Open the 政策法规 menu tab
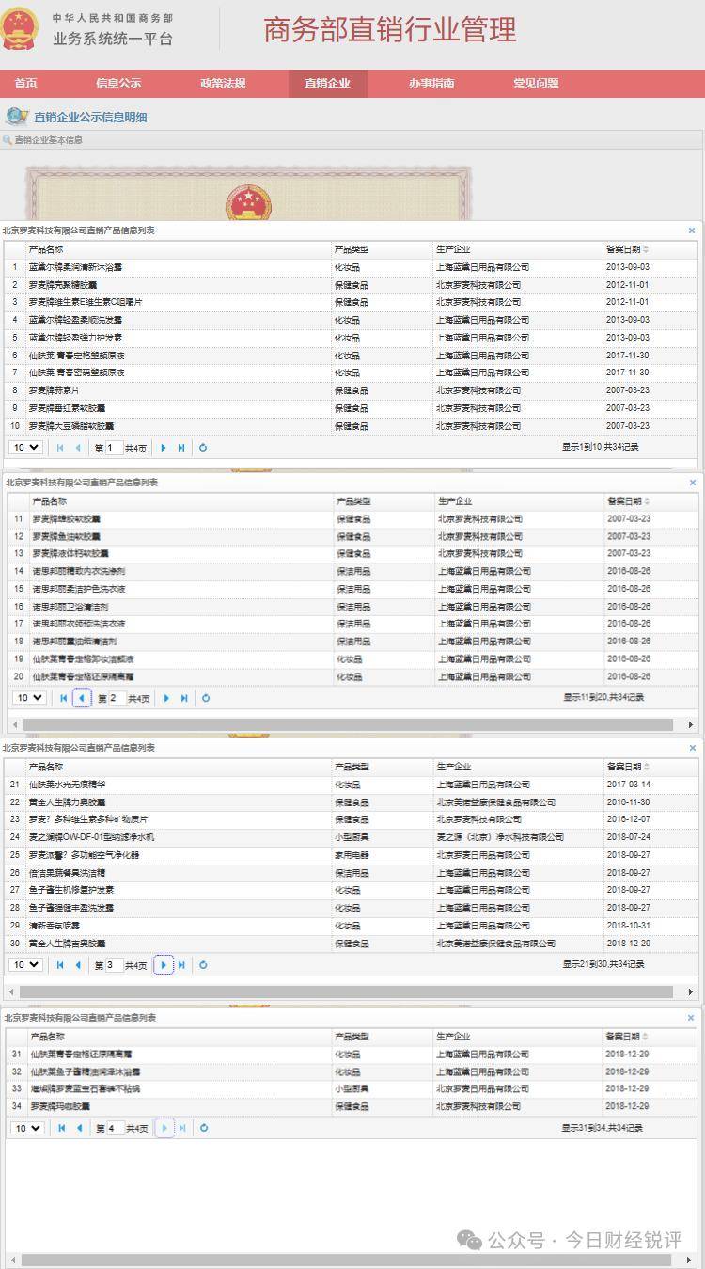Screen dimensions: 705x1269 (x=223, y=83)
